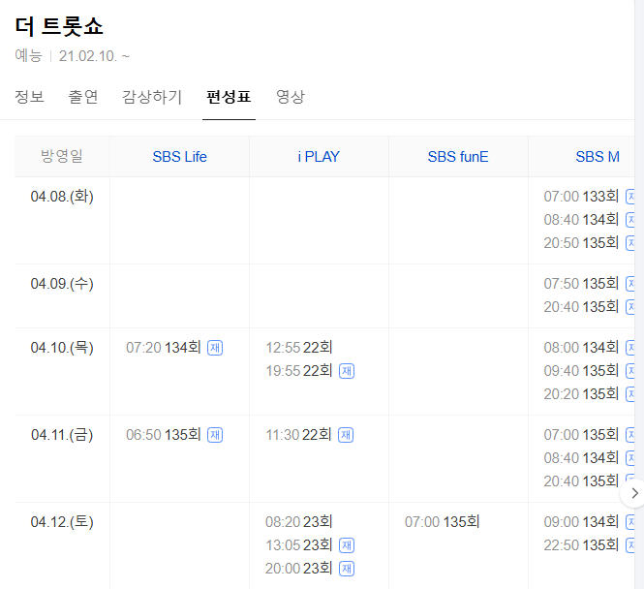This screenshot has height=589, width=644.
Task: Select the 편성표 tab
Action: coord(229,97)
